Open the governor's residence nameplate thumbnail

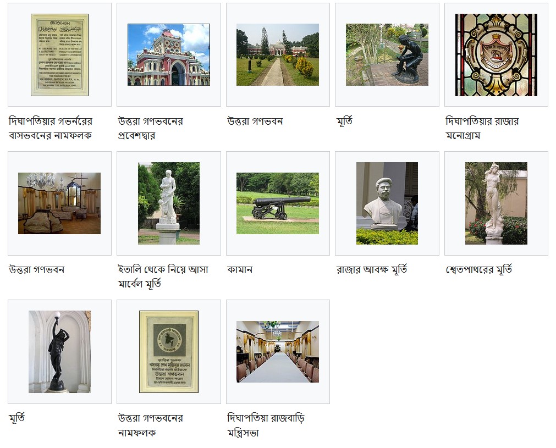59,55
